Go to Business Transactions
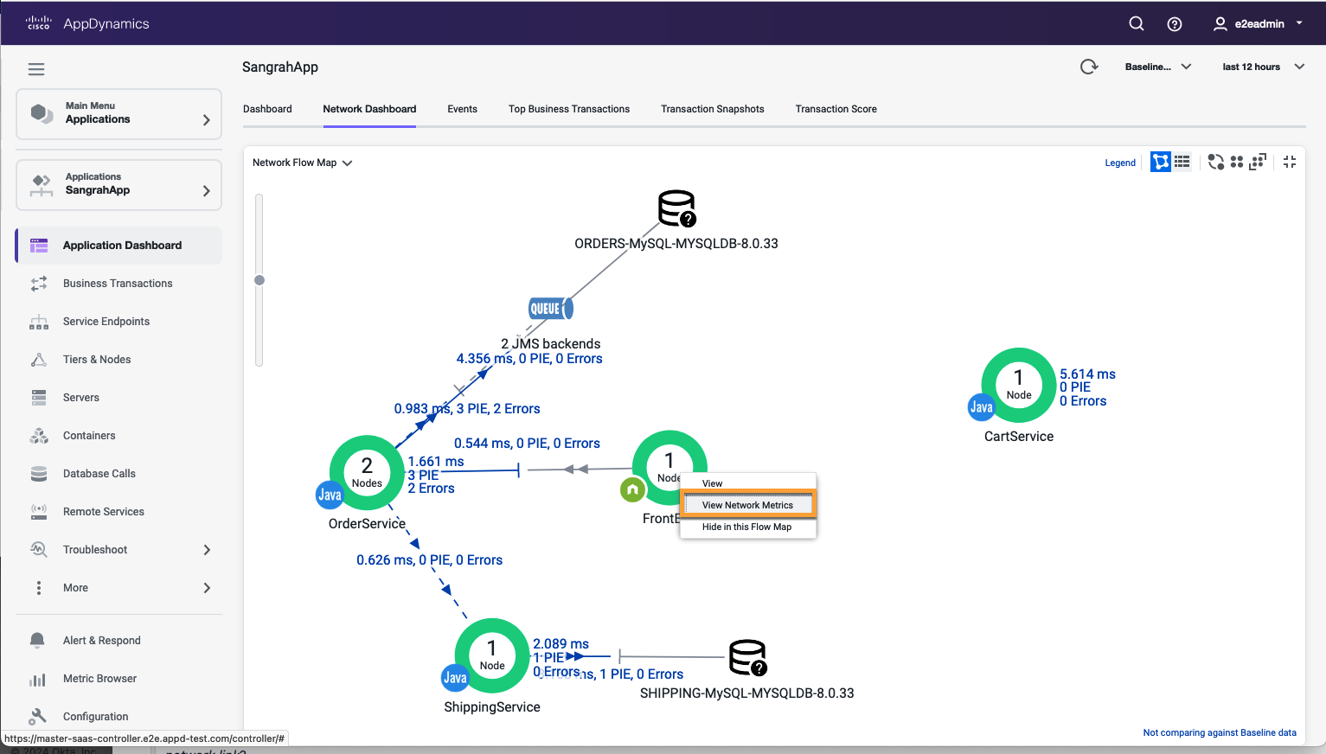 (118, 284)
